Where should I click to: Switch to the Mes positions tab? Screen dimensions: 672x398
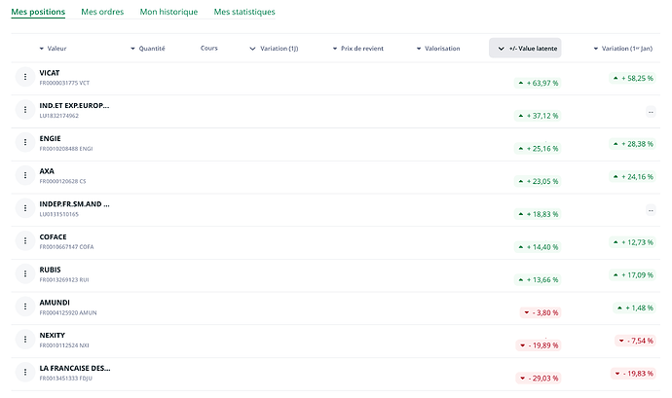click(38, 12)
